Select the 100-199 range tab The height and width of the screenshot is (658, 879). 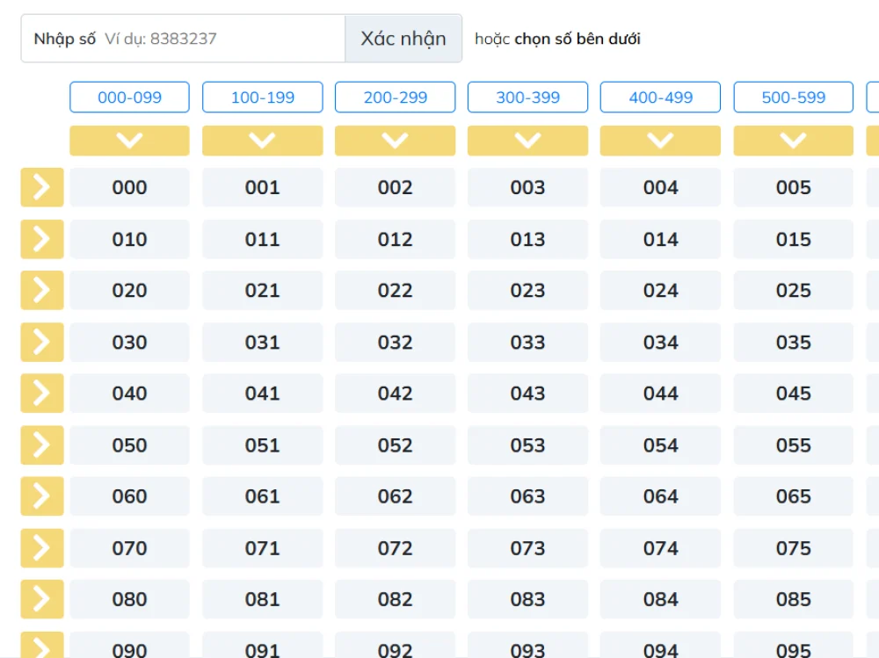(262, 97)
